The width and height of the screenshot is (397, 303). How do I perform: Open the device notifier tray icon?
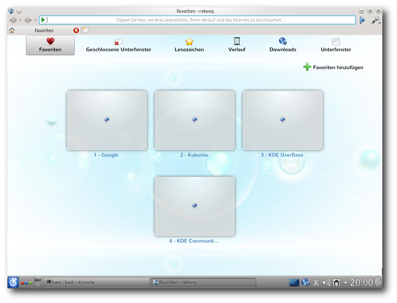337,283
